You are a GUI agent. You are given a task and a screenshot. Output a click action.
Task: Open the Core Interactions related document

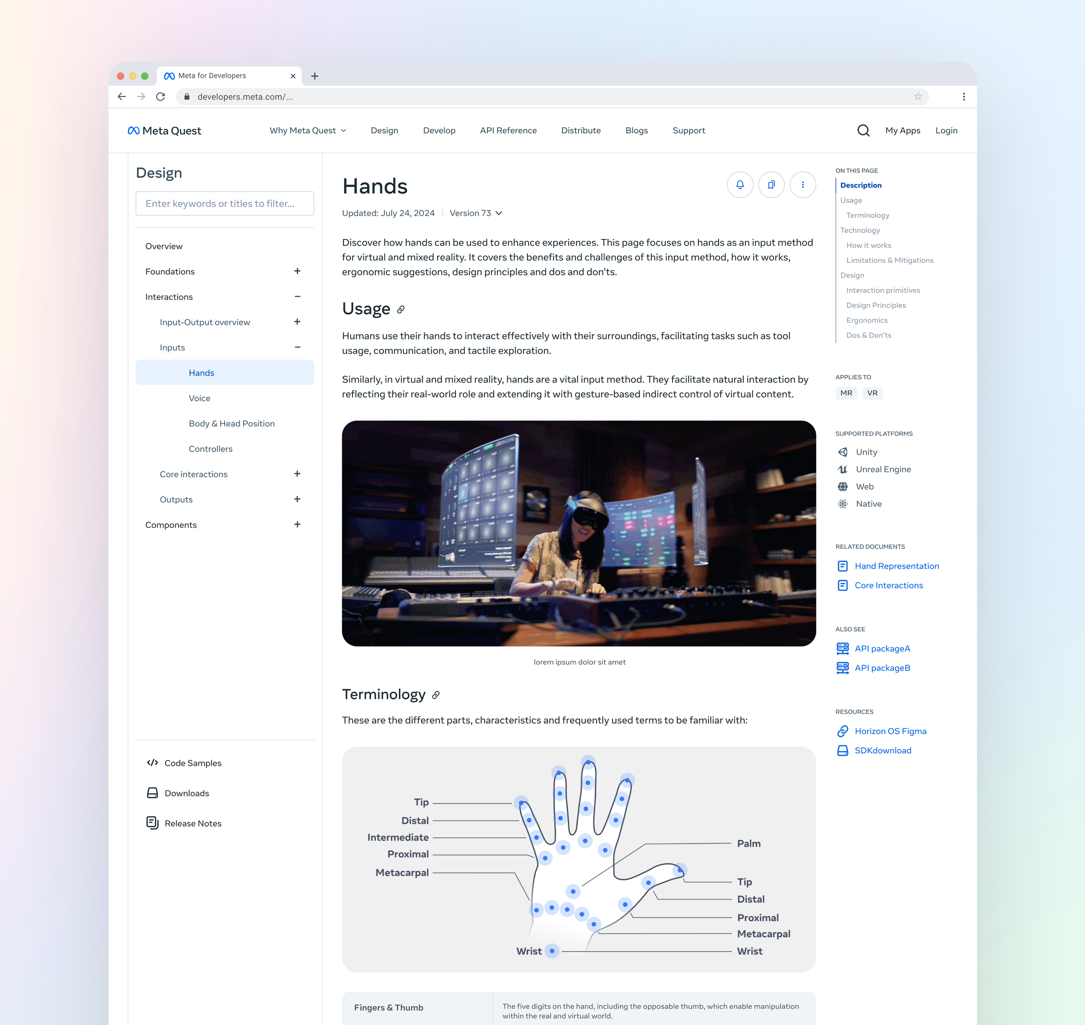[x=888, y=585]
